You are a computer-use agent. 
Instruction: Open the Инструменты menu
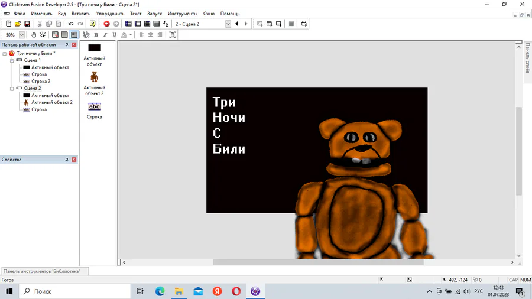coord(182,14)
